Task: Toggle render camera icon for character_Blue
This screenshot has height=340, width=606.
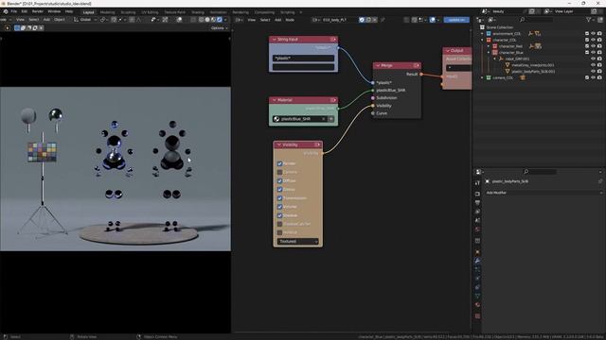Action: point(599,53)
